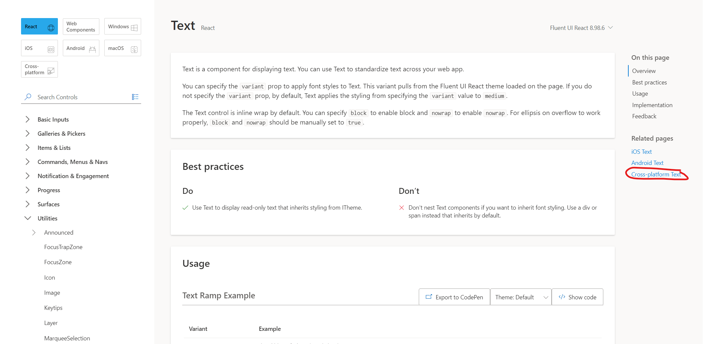Click the Show code icon
This screenshot has height=344, width=703.
click(562, 297)
